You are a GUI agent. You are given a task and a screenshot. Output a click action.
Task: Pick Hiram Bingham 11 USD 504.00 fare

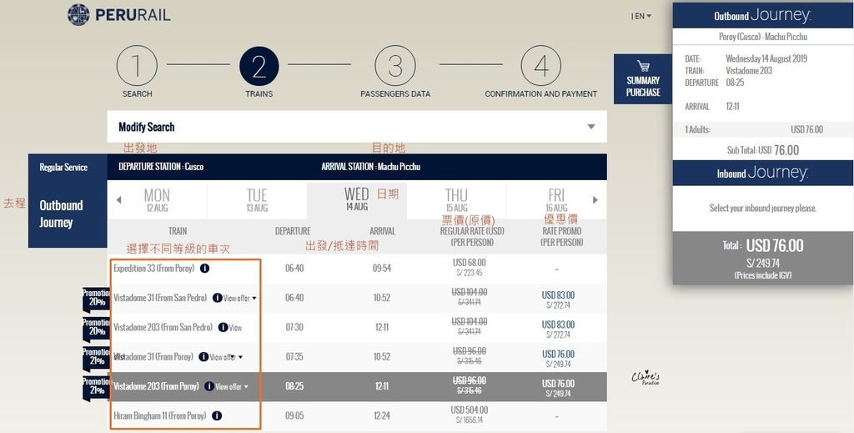467,415
